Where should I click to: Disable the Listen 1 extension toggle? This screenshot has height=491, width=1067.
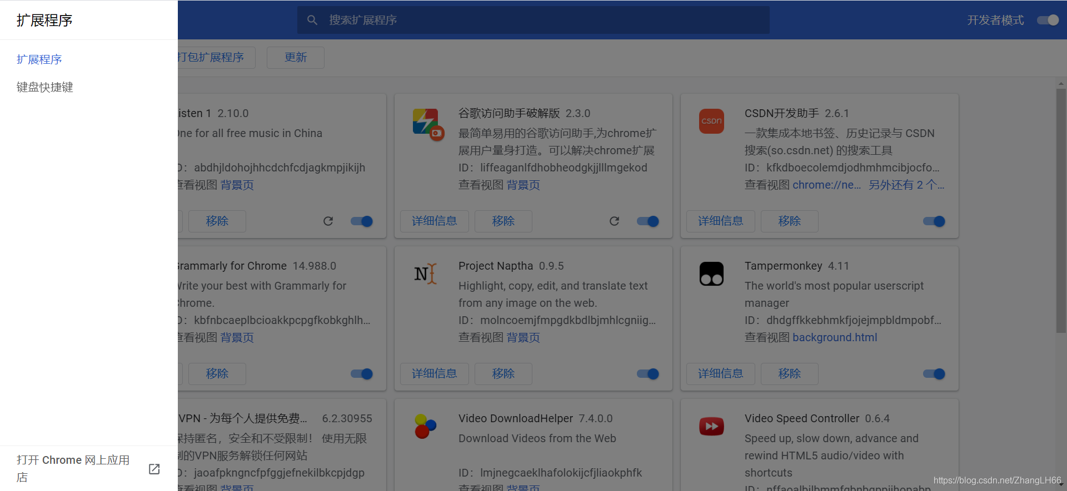coord(362,221)
